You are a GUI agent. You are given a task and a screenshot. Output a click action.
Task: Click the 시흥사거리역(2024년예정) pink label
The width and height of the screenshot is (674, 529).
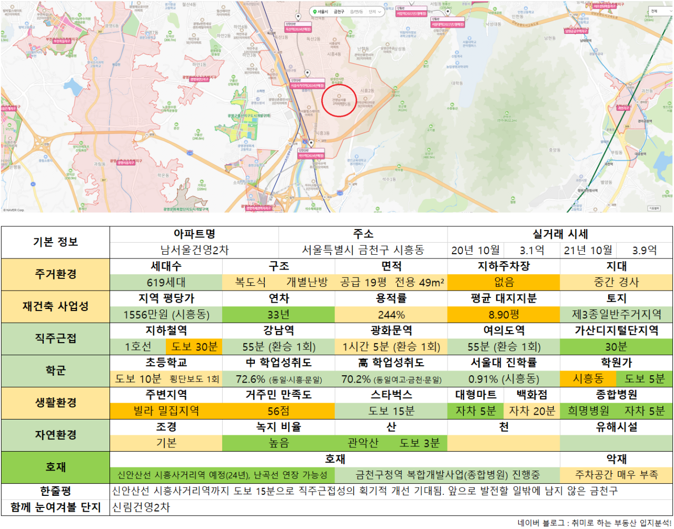[x=308, y=85]
